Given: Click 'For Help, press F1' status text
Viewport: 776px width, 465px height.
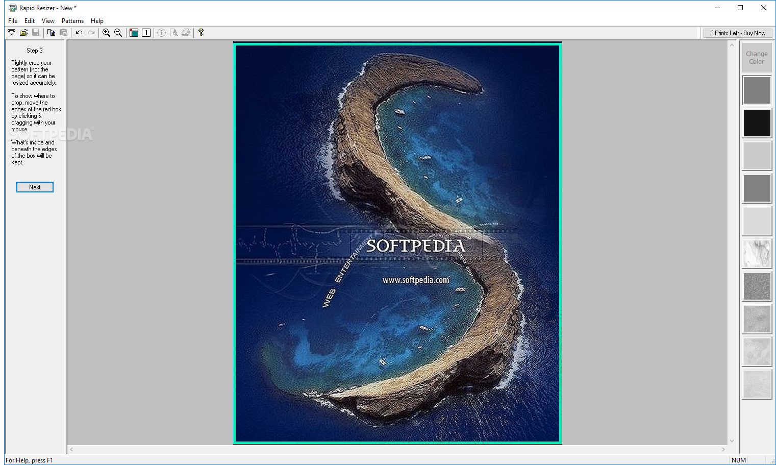Looking at the screenshot, I should click(29, 460).
